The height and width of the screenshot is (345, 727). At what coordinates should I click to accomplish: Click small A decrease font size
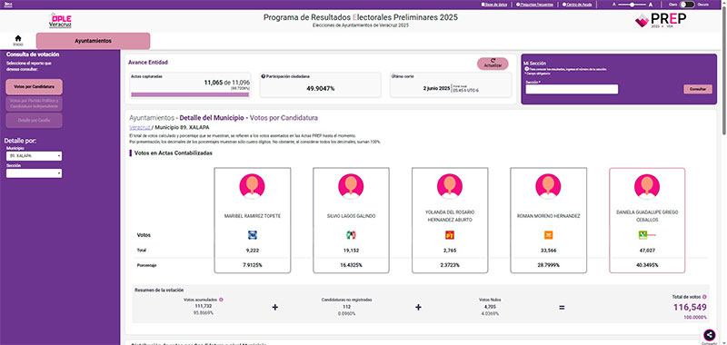point(614,5)
